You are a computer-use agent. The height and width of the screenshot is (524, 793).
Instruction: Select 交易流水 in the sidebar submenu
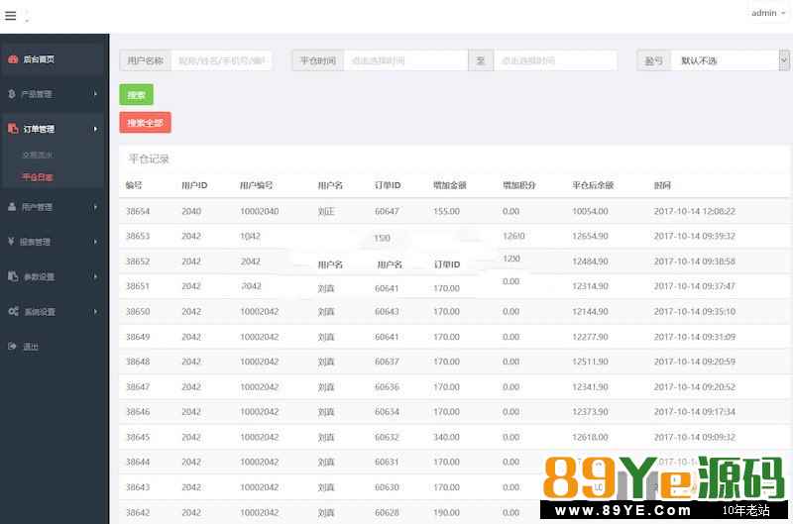click(x=38, y=156)
